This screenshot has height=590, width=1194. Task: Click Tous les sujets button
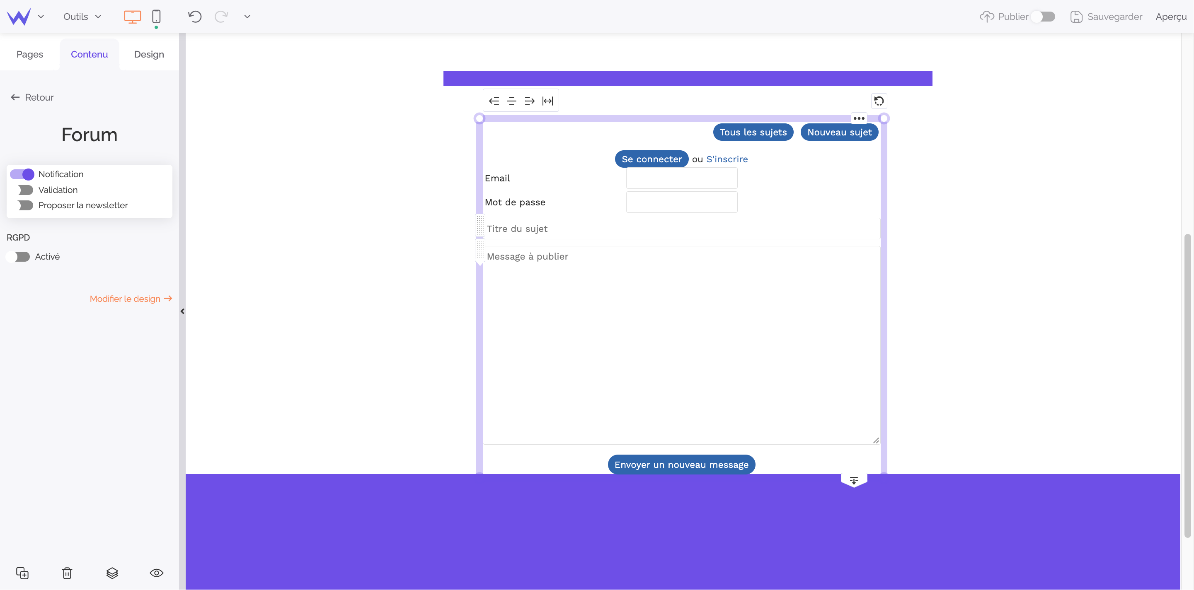pyautogui.click(x=753, y=132)
